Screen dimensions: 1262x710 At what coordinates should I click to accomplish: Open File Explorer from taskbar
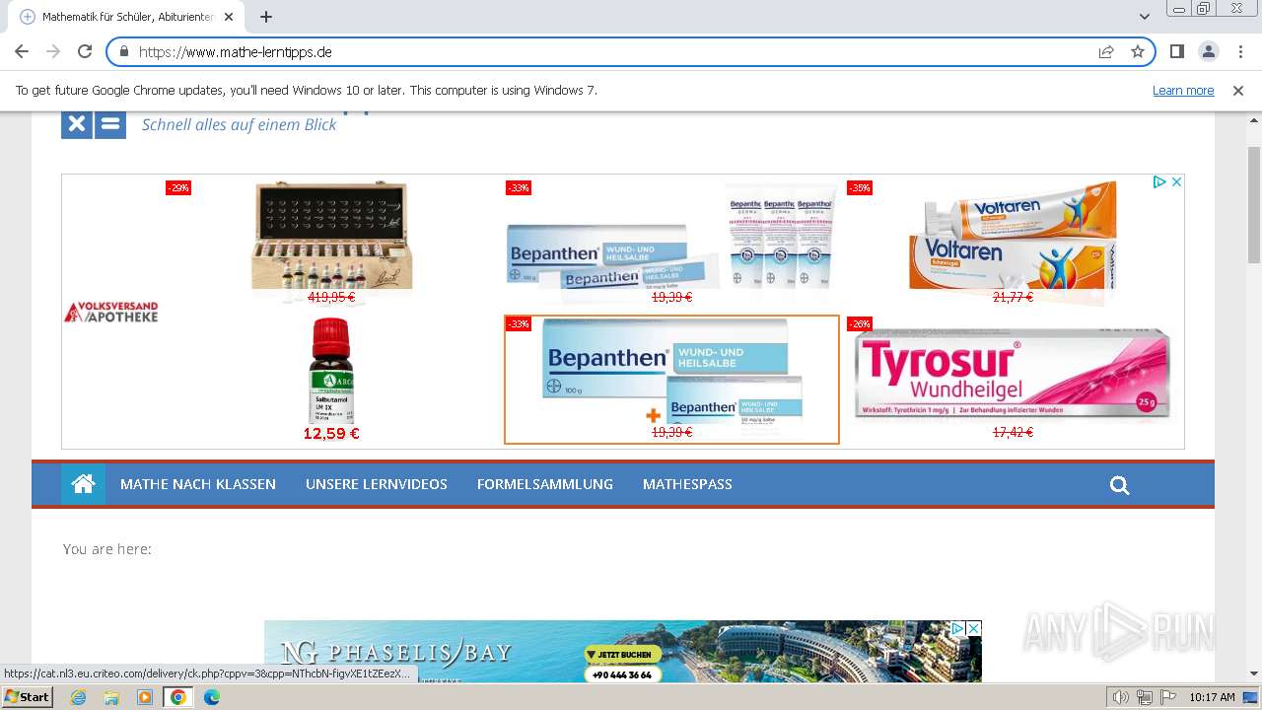[x=111, y=697]
